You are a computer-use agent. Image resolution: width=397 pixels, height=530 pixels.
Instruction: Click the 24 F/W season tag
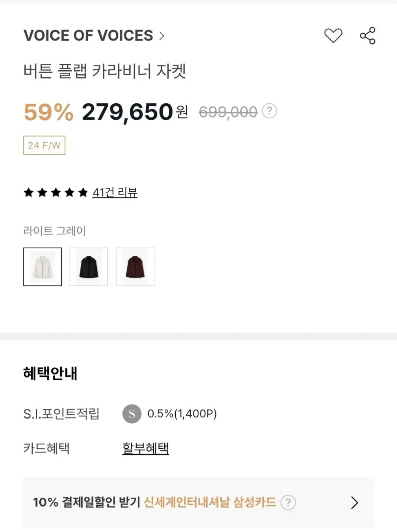(44, 145)
